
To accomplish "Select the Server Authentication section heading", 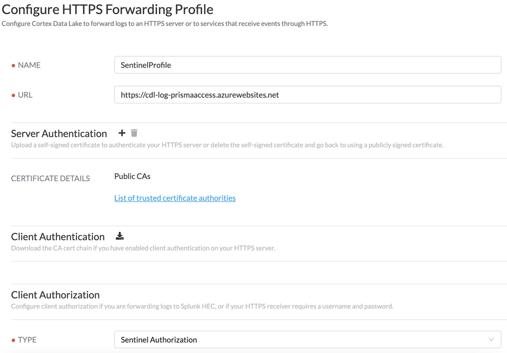I will pos(59,134).
